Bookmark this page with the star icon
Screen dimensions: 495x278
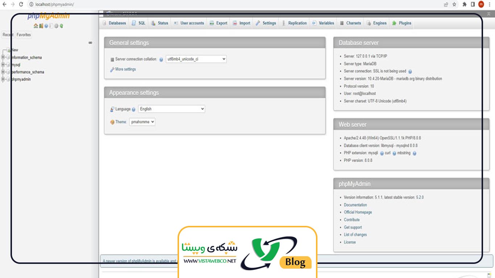pyautogui.click(x=454, y=4)
